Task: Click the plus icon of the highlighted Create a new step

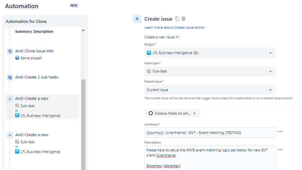Action: [x=10, y=99]
